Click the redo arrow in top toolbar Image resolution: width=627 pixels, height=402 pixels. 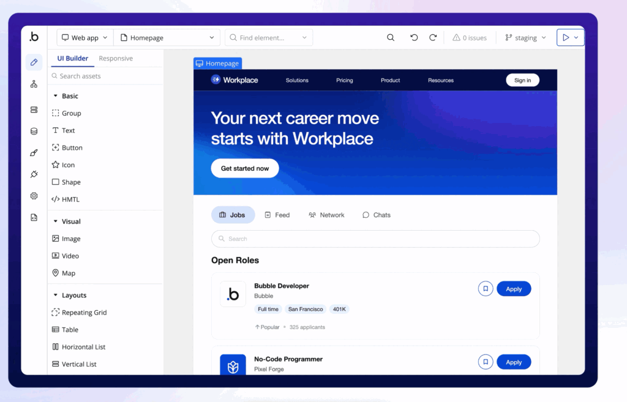click(433, 38)
